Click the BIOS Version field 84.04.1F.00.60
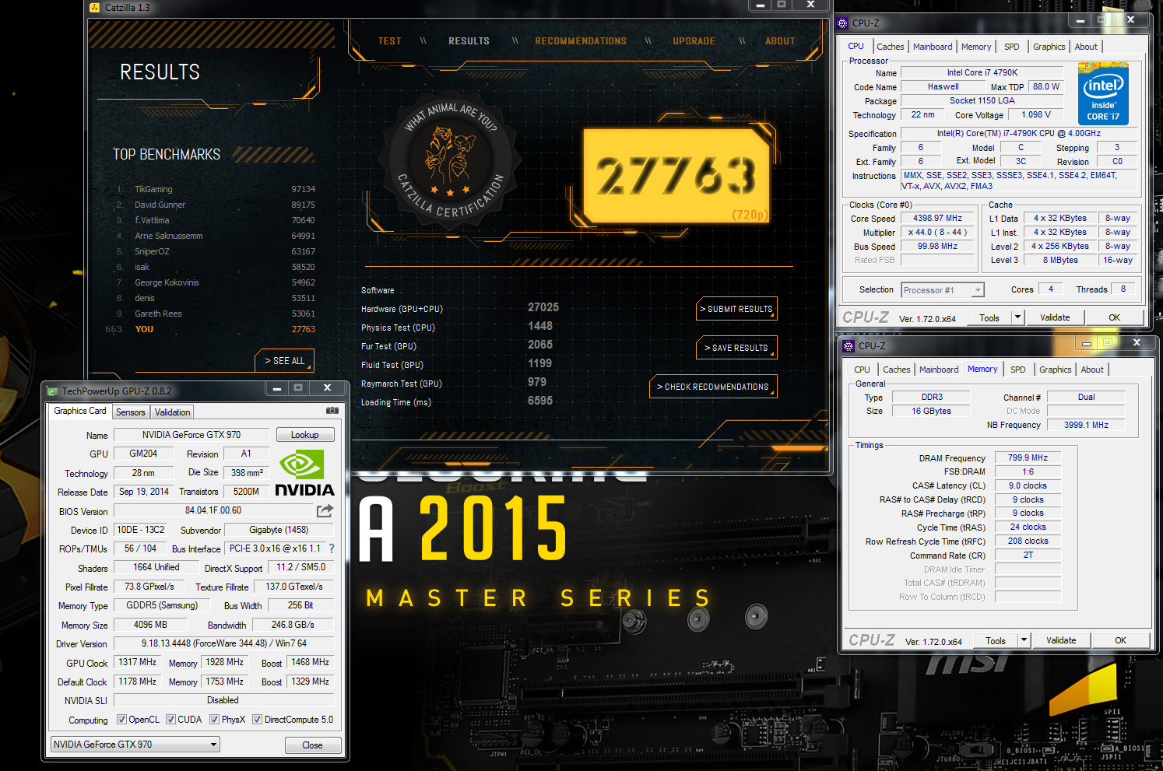This screenshot has height=771, width=1163. click(x=213, y=510)
